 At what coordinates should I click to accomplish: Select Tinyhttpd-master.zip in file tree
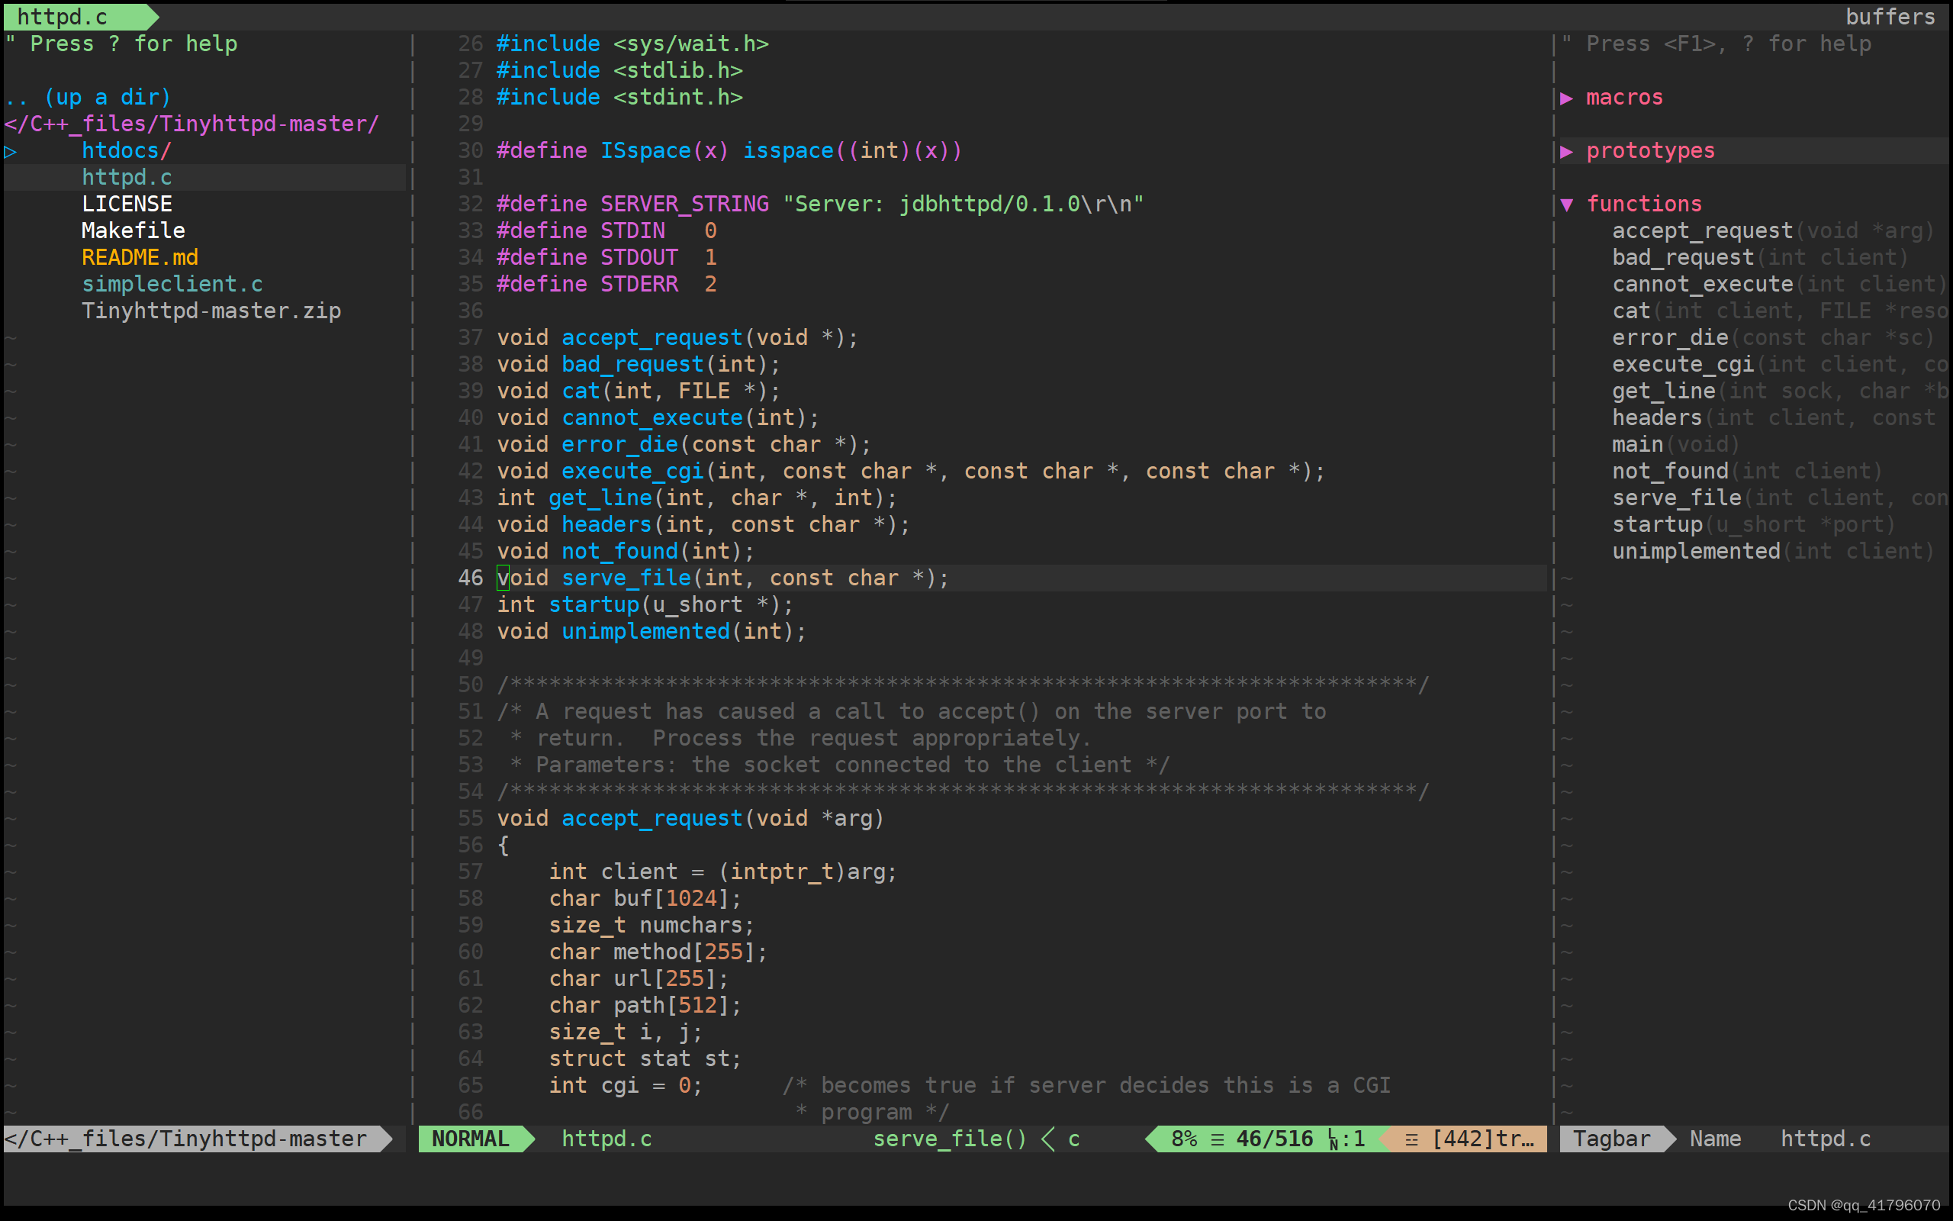[x=211, y=311]
